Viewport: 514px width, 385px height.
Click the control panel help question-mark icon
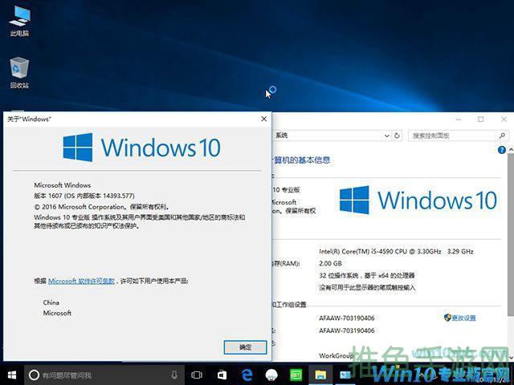(501, 150)
